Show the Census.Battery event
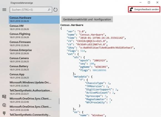 (x=34, y=68)
